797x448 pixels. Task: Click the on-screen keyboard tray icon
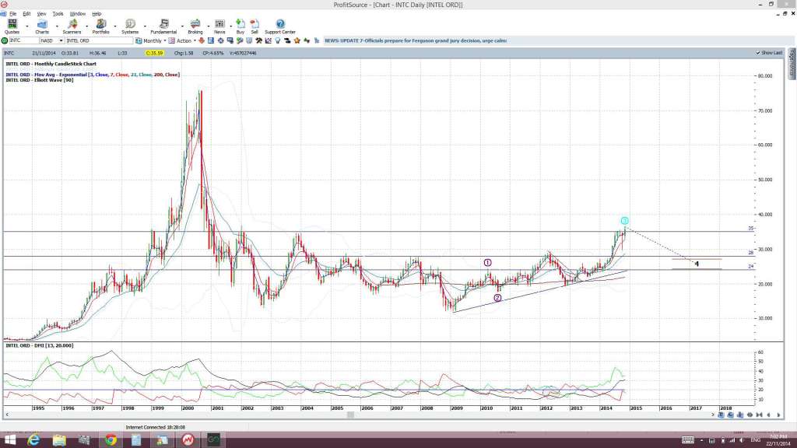coord(688,440)
